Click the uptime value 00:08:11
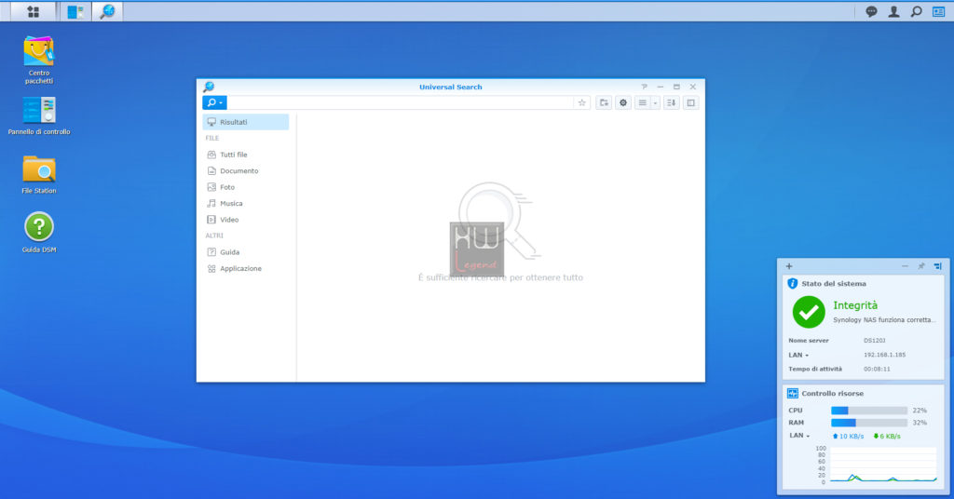Screen dimensions: 954x499 coord(877,369)
